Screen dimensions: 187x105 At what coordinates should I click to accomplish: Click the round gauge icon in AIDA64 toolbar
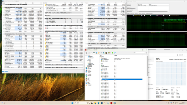(x=109, y=53)
